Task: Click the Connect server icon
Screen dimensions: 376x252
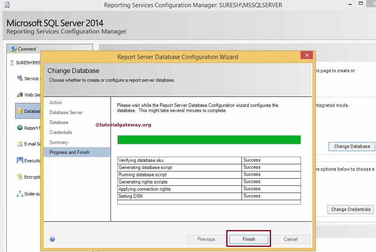Action: tap(14, 49)
